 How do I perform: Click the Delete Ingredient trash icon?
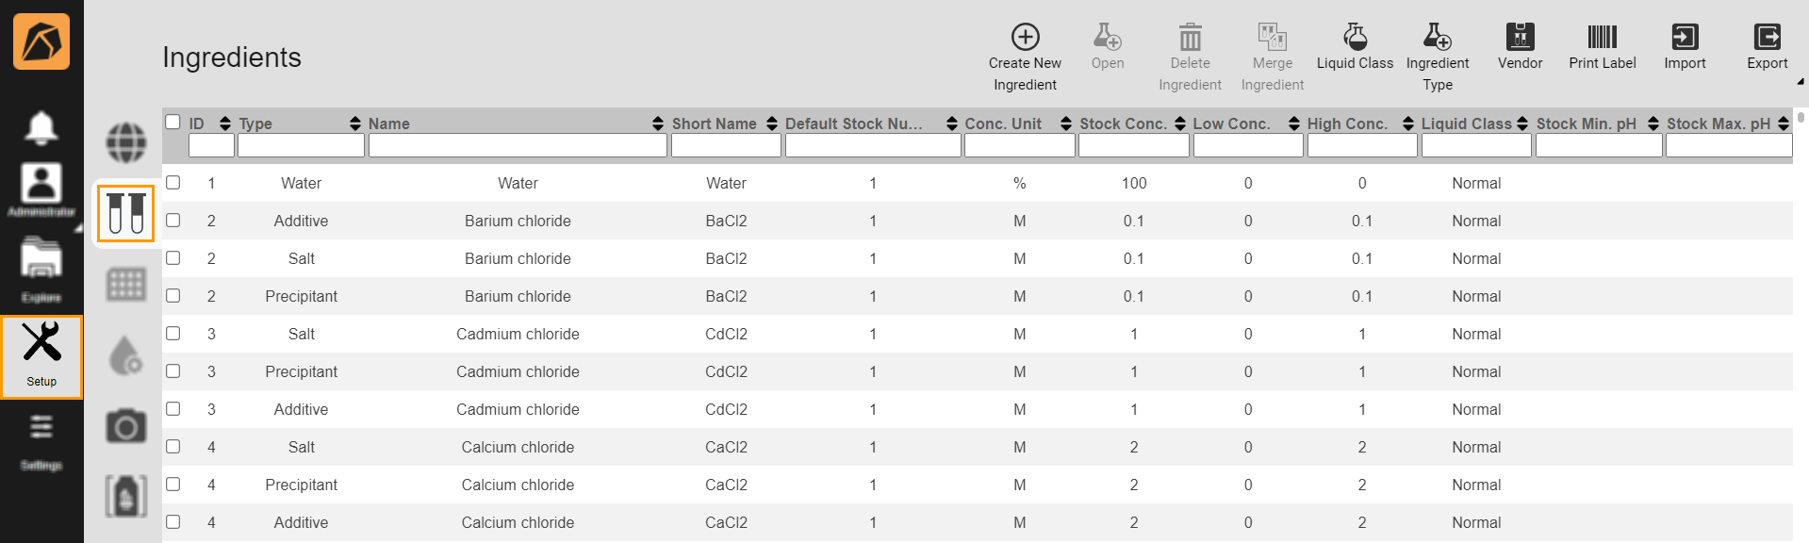(x=1190, y=37)
